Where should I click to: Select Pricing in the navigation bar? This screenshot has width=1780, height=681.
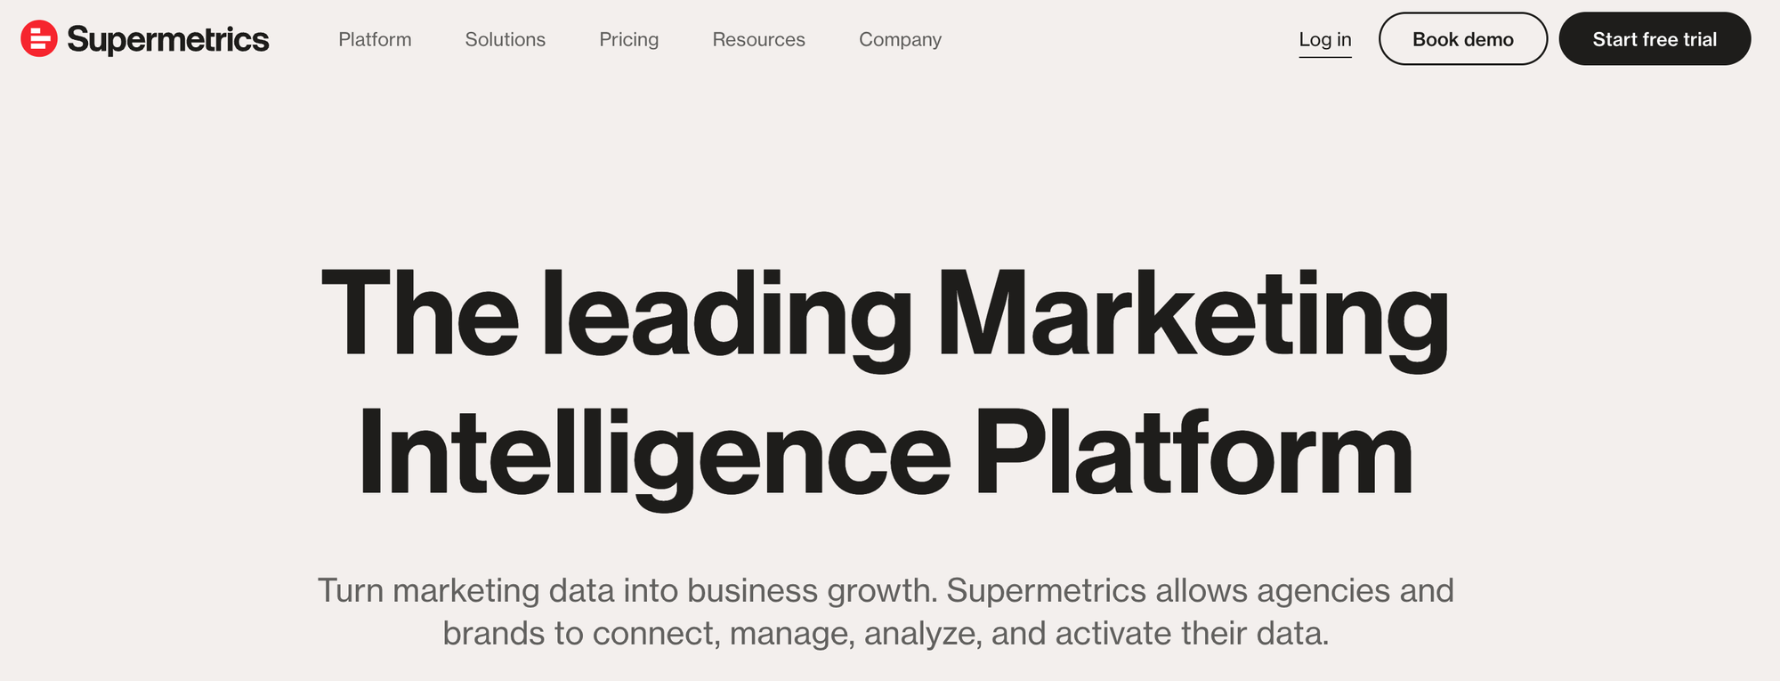click(628, 39)
